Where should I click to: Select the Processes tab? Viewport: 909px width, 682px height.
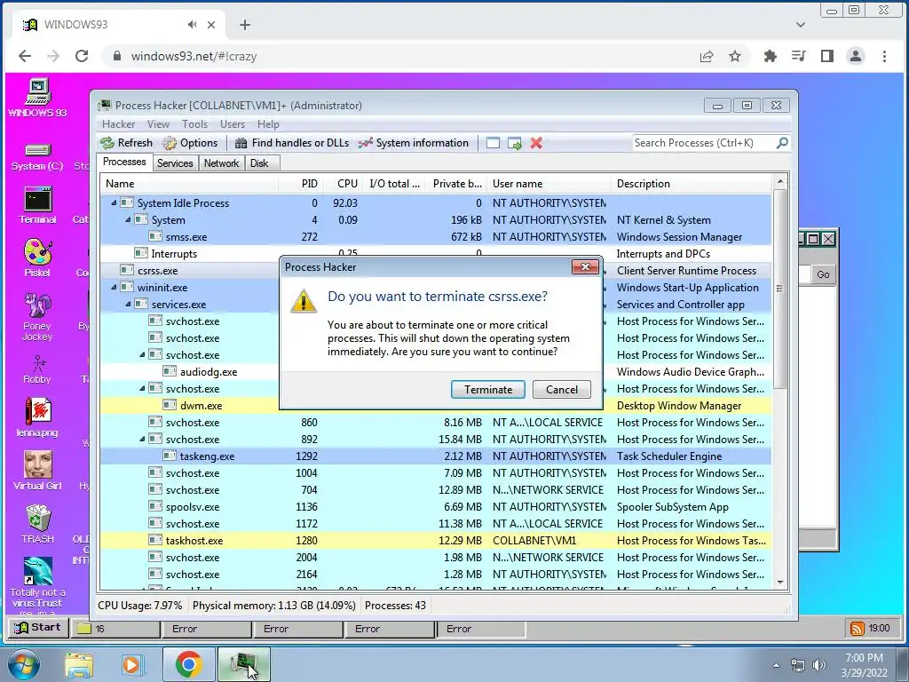click(x=124, y=162)
